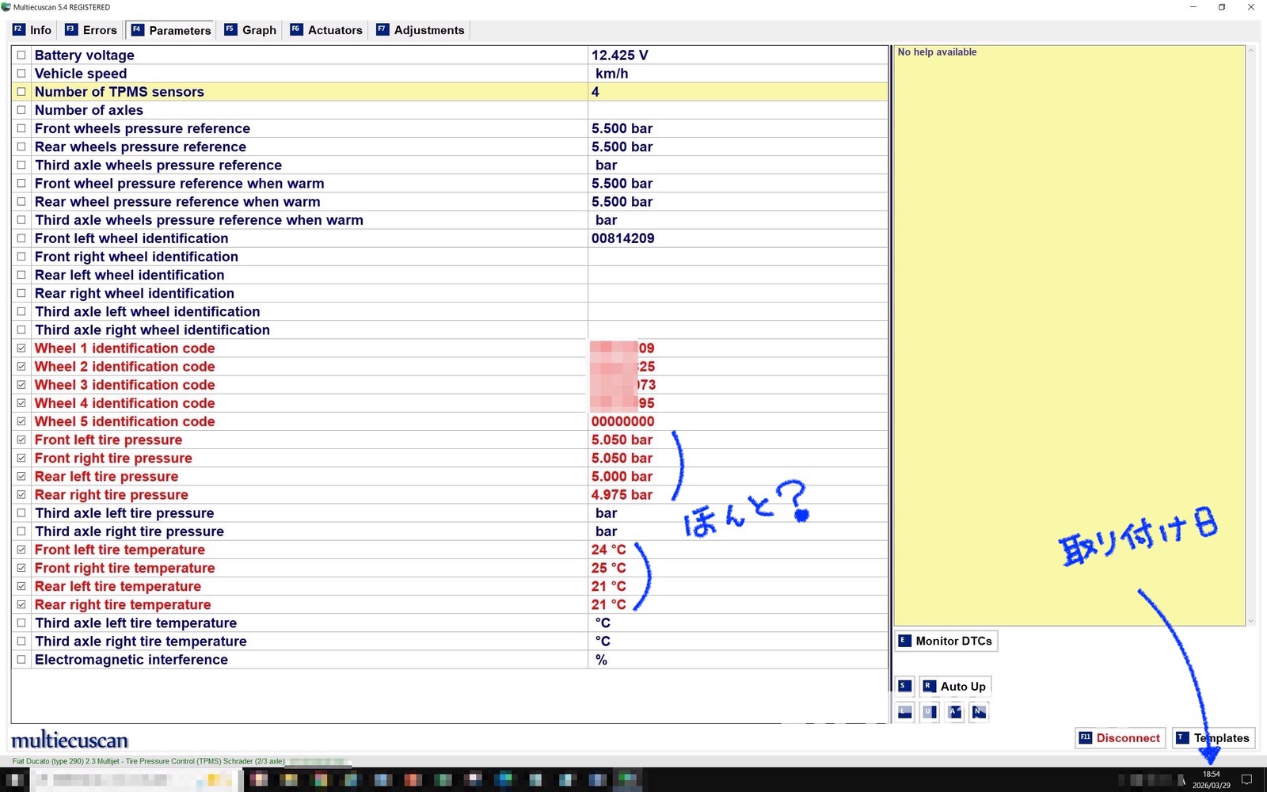The image size is (1267, 792).
Task: Click the A icon button
Action: click(955, 712)
